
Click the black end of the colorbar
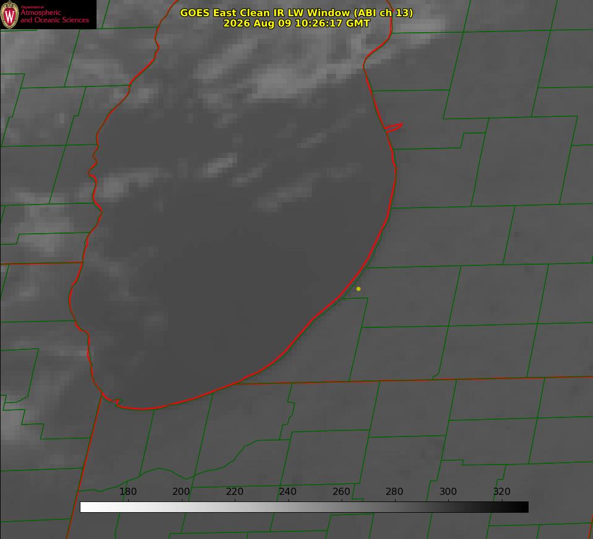(523, 507)
